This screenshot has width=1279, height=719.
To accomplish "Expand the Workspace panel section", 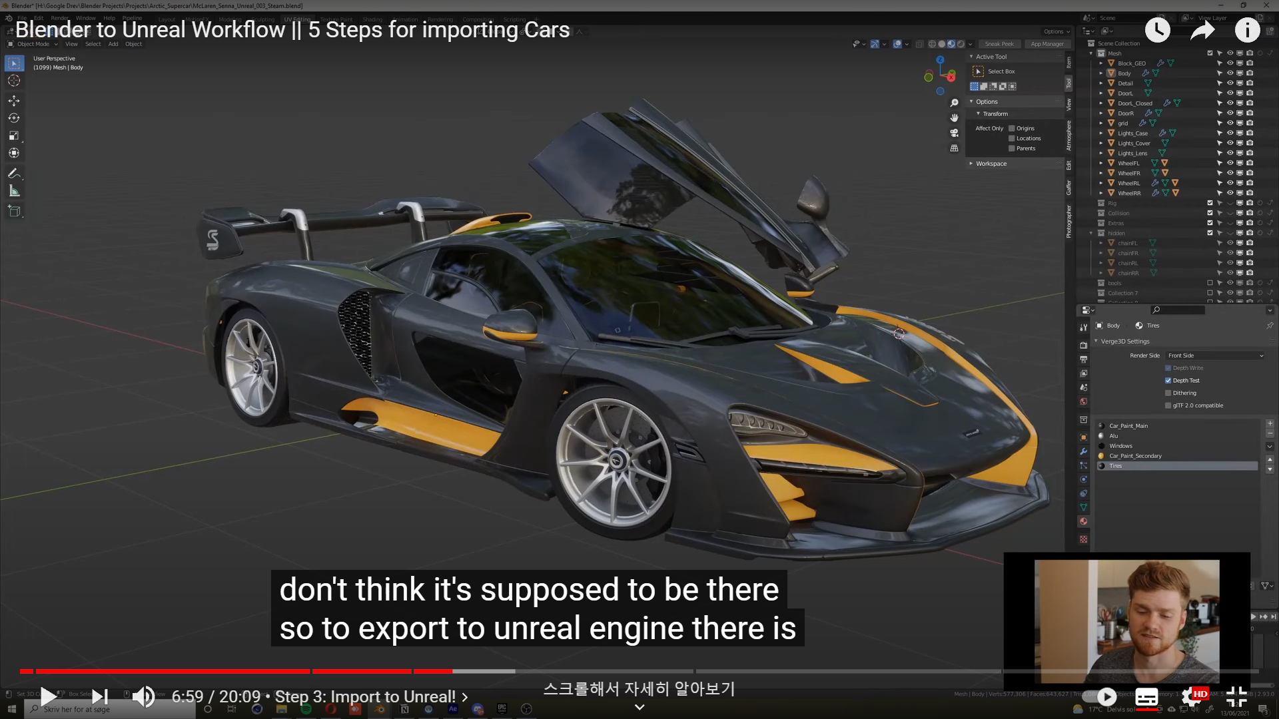I will tap(991, 164).
